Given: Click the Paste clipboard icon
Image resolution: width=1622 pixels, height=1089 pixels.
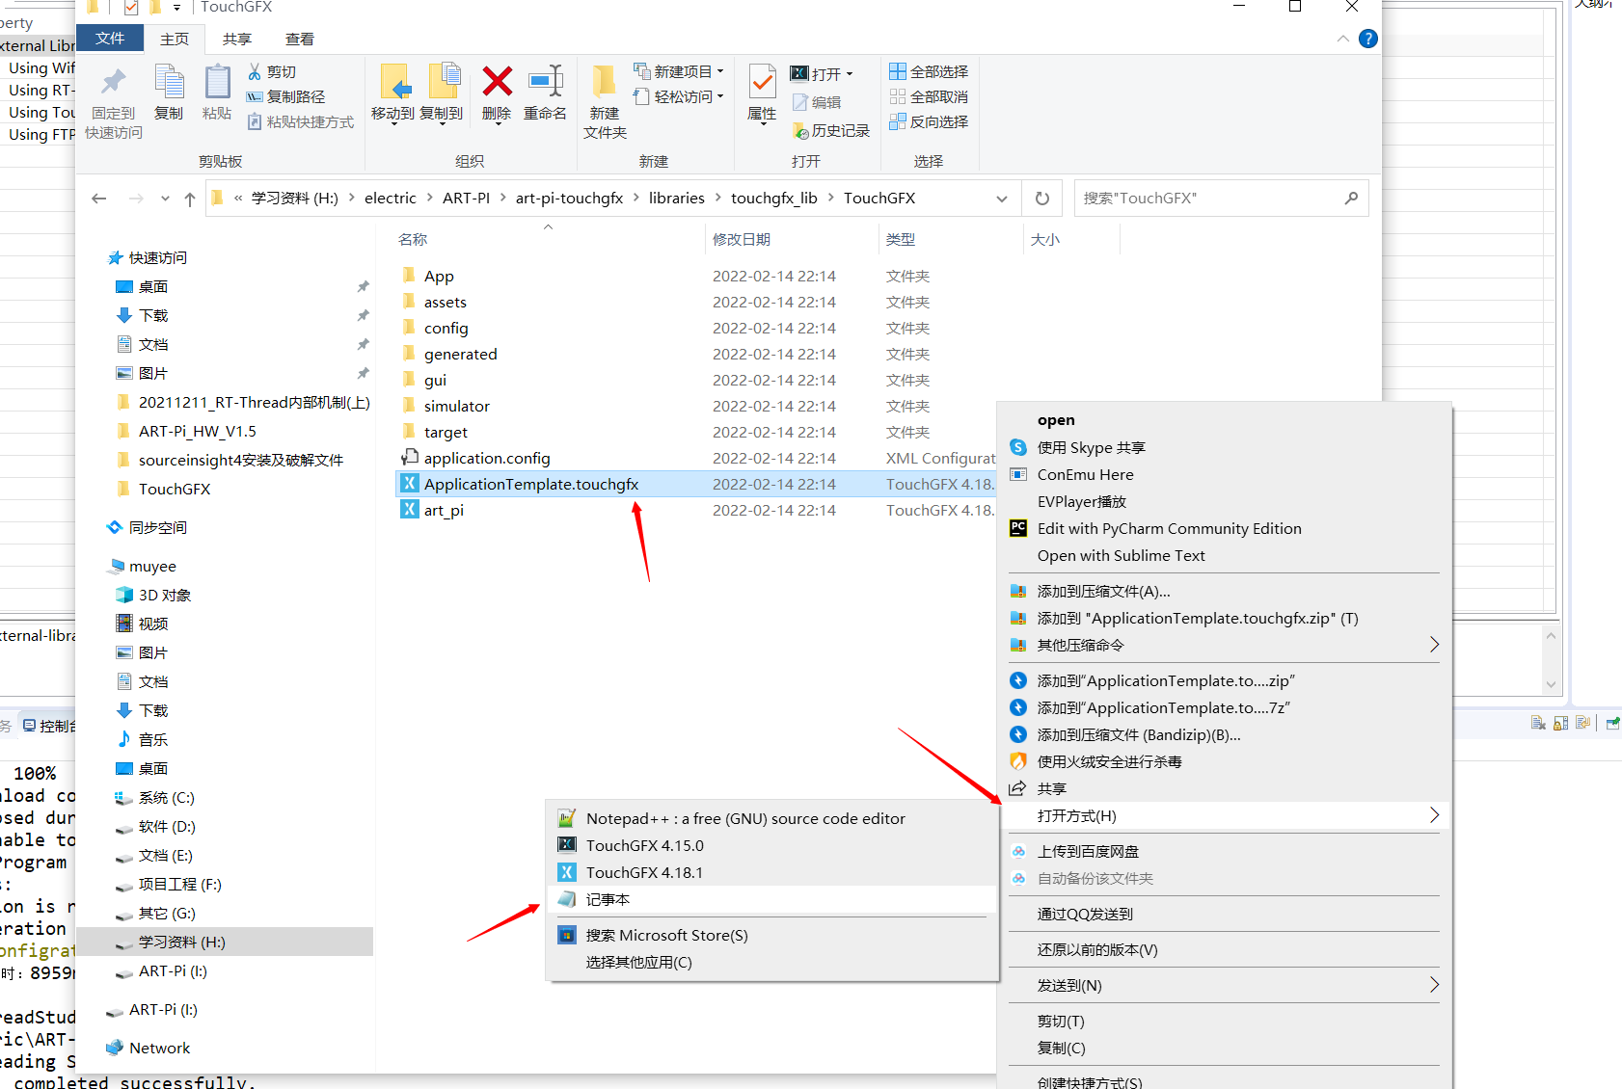Looking at the screenshot, I should (217, 83).
